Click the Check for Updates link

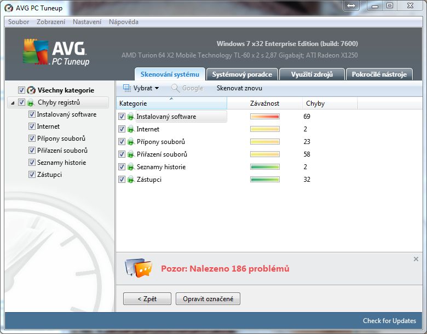click(389, 321)
